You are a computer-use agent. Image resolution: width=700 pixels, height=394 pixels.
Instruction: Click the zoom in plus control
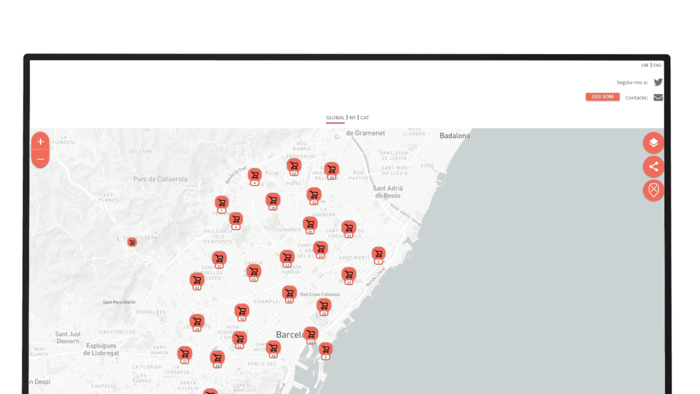(40, 141)
